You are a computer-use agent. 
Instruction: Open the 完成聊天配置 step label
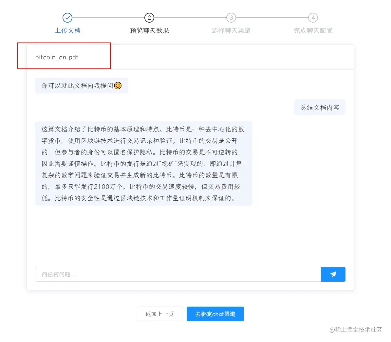pyautogui.click(x=313, y=30)
